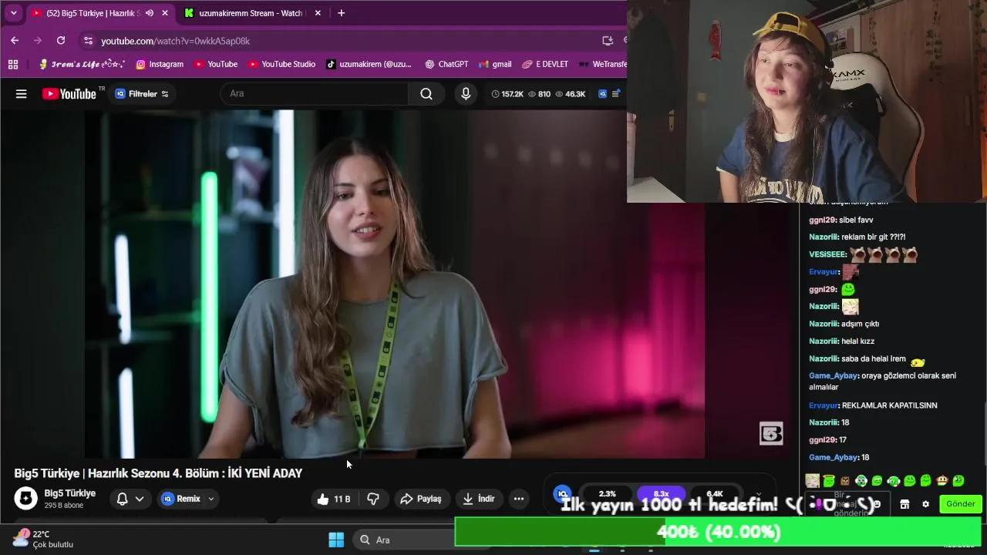This screenshot has height=555, width=987.
Task: Expand the tab search dropdown arrow
Action: [13, 13]
